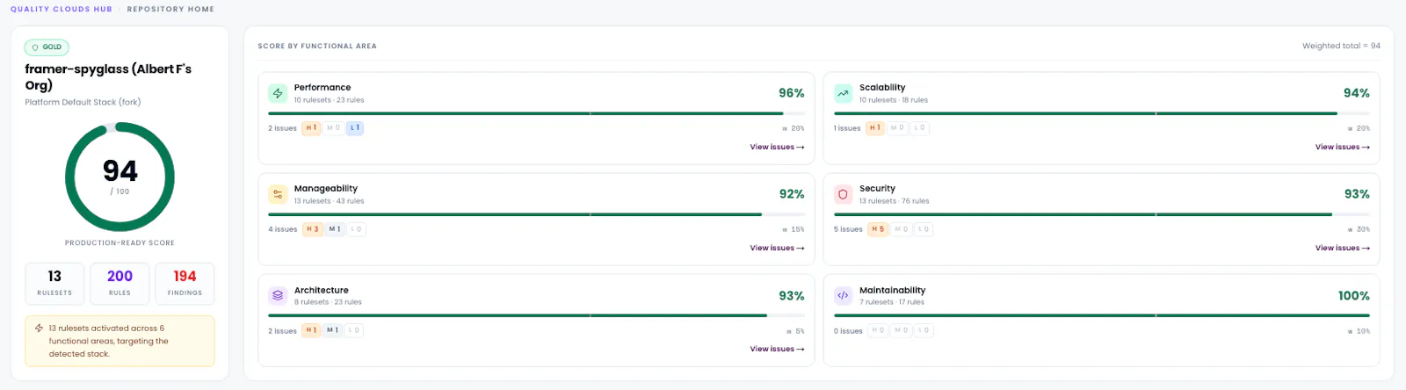
Task: Click the GOLD badge
Action: click(47, 47)
